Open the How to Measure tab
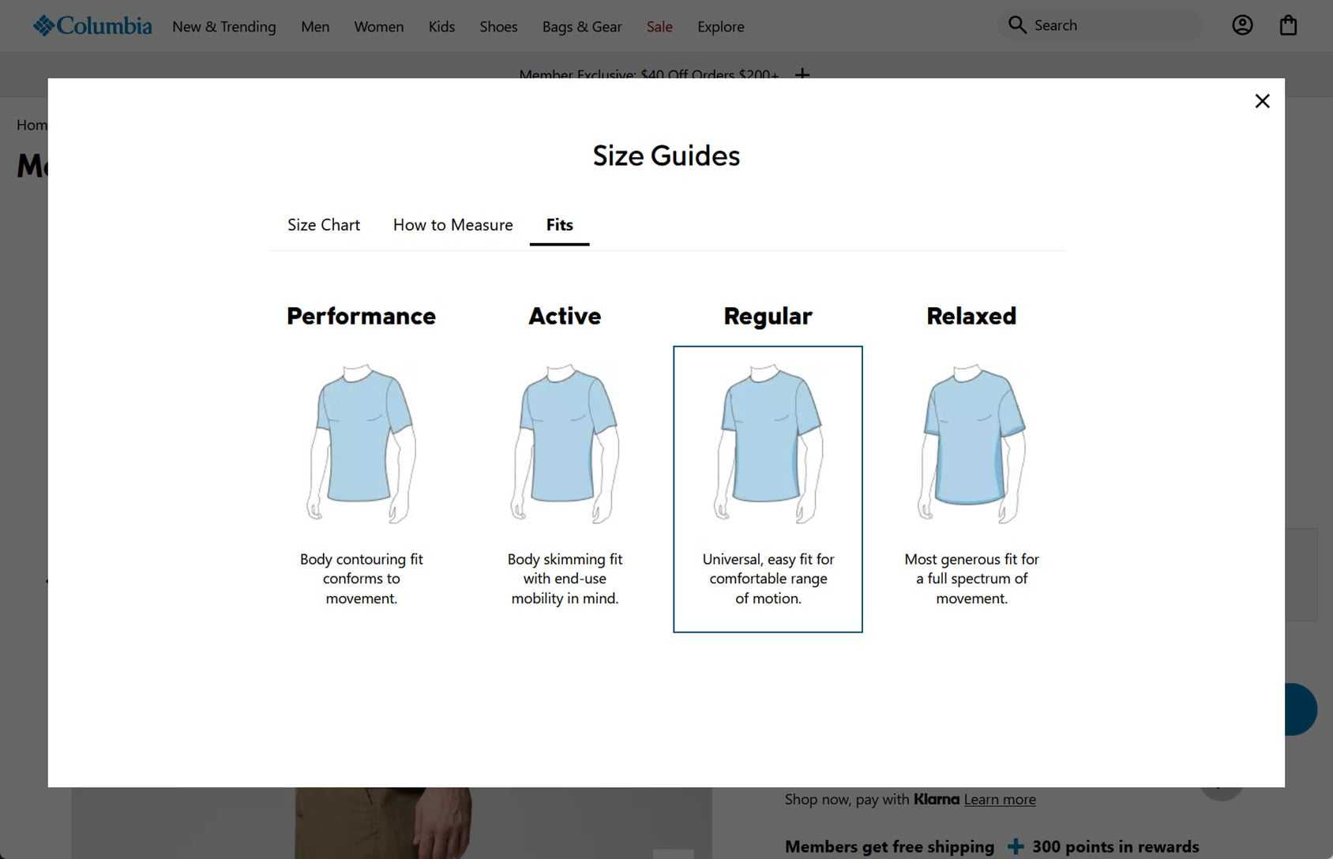The image size is (1333, 859). click(453, 225)
